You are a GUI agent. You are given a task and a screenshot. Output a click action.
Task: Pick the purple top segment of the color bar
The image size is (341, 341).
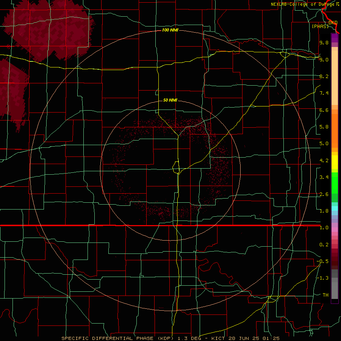pyautogui.click(x=335, y=38)
